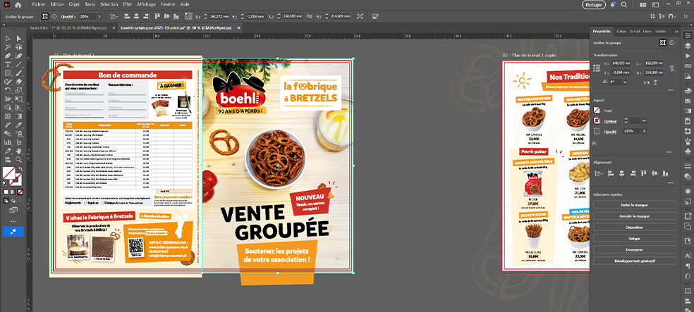This screenshot has width=694, height=312.
Task: Open the Layers panel icon in right dock
Action: [x=688, y=46]
